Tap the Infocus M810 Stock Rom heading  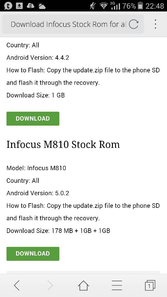[63, 144]
